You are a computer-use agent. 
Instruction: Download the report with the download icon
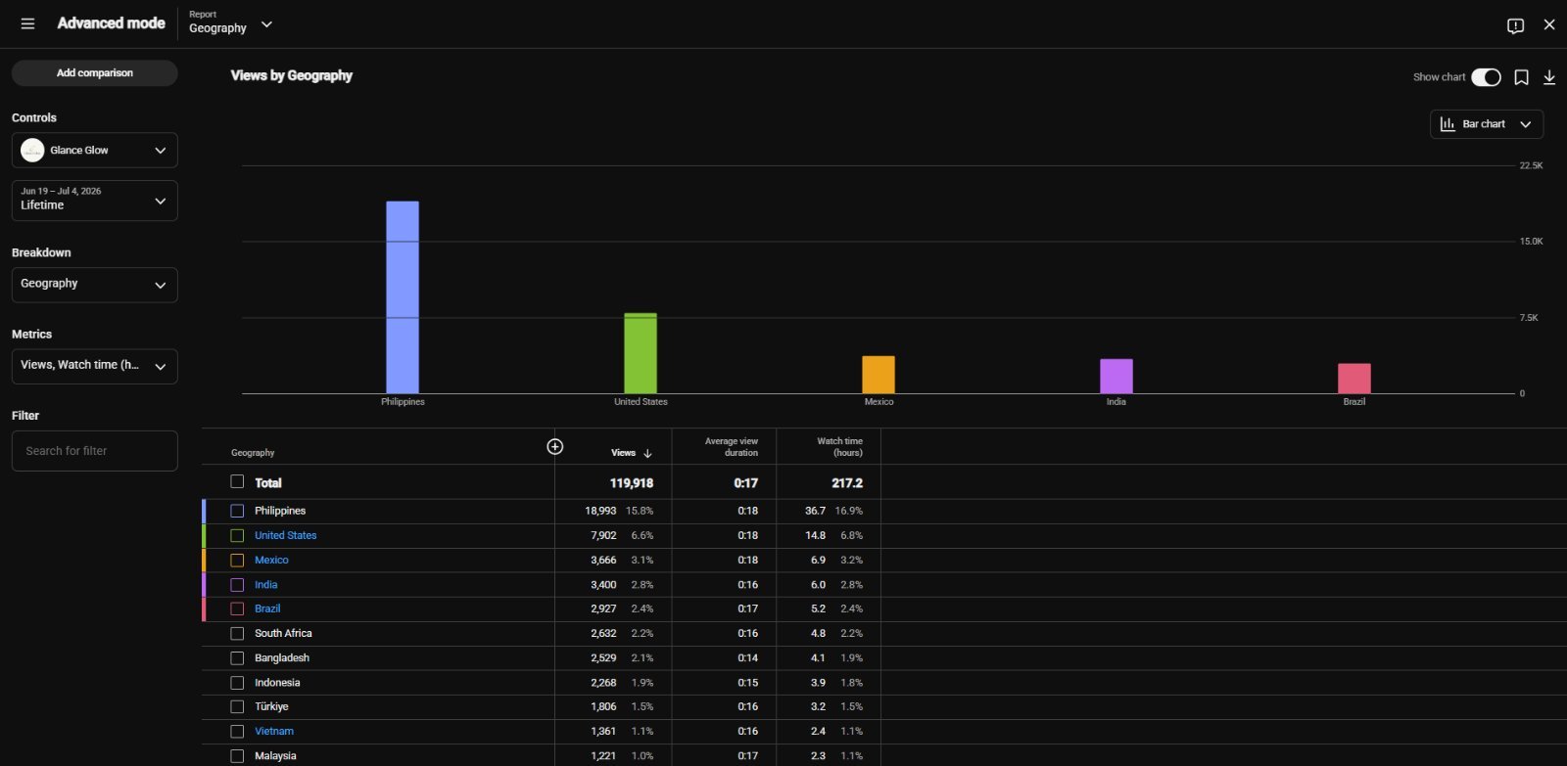pyautogui.click(x=1549, y=77)
